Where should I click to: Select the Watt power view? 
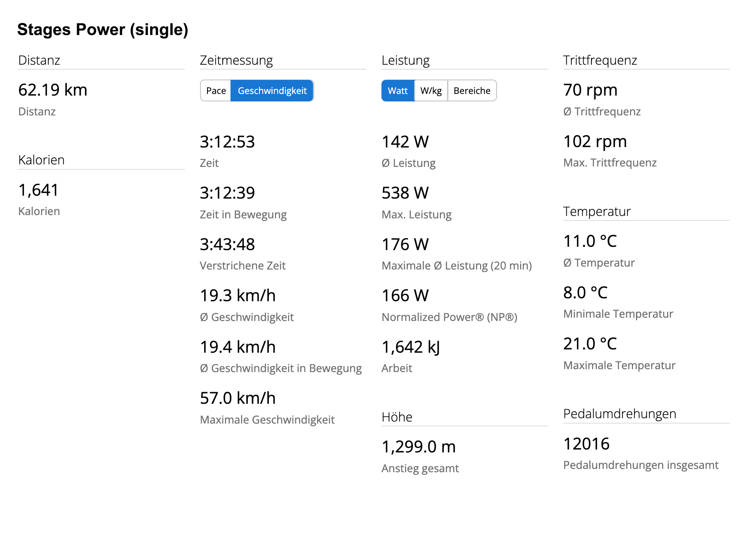click(x=398, y=91)
